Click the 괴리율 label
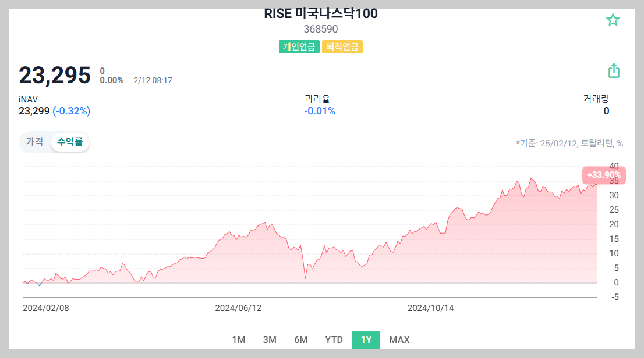The height and width of the screenshot is (358, 644). tap(317, 99)
